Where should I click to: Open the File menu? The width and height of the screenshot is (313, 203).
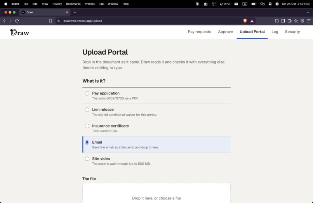[26, 4]
